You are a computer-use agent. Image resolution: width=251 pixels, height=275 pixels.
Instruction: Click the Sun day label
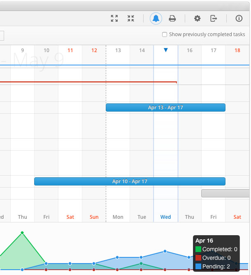point(94,217)
